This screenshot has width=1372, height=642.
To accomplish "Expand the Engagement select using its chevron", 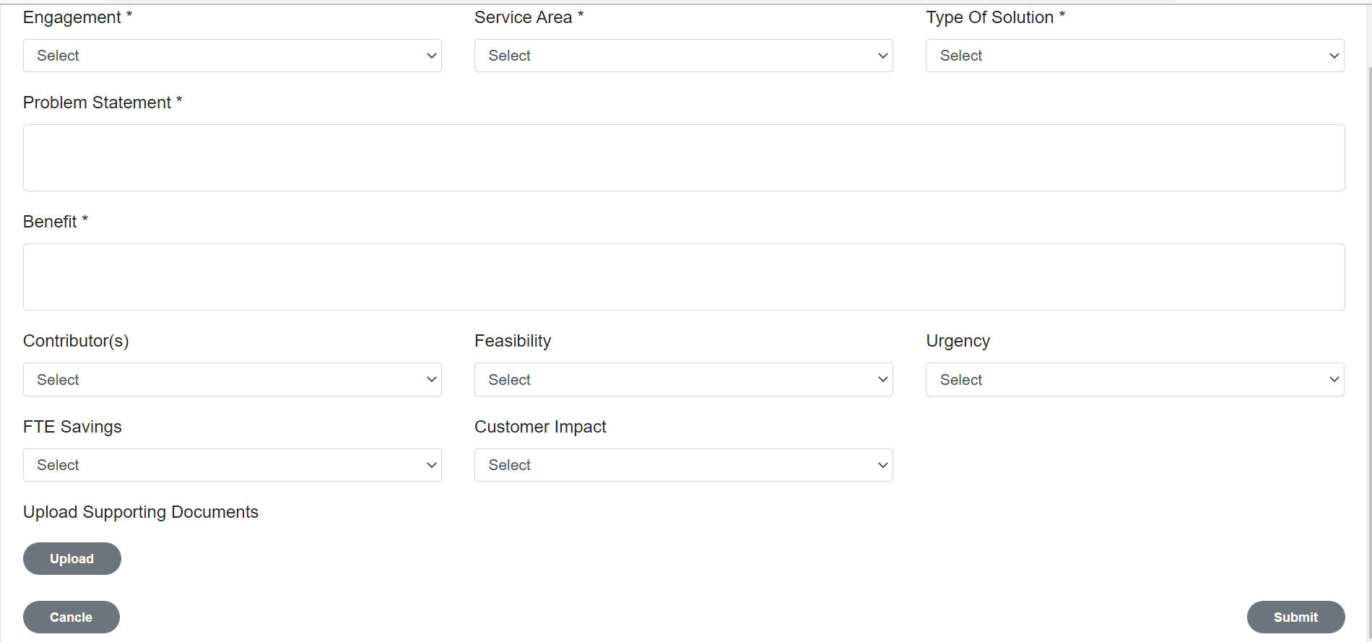I will click(431, 56).
